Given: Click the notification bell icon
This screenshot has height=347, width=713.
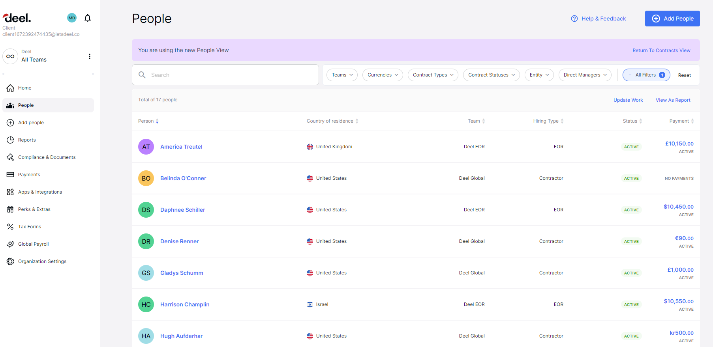Looking at the screenshot, I should 88,18.
